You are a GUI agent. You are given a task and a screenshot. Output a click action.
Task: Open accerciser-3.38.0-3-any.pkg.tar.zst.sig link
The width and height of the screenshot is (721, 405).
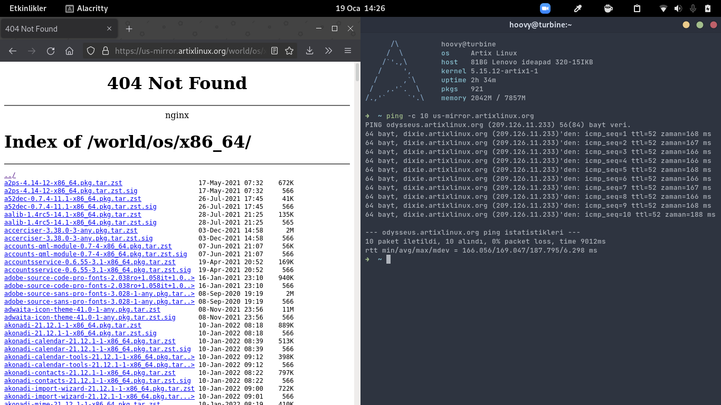pyautogui.click(x=79, y=238)
